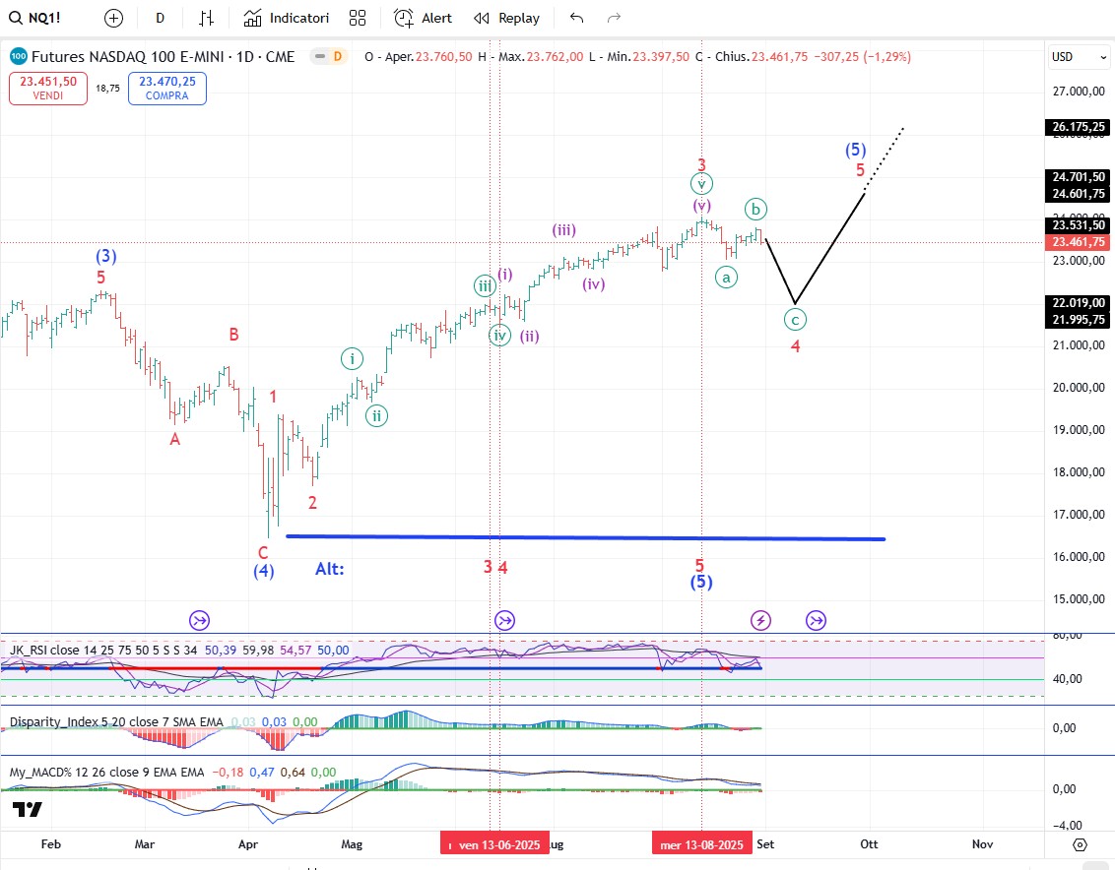
Task: Click the blue (4) wave label
Action: point(264,571)
